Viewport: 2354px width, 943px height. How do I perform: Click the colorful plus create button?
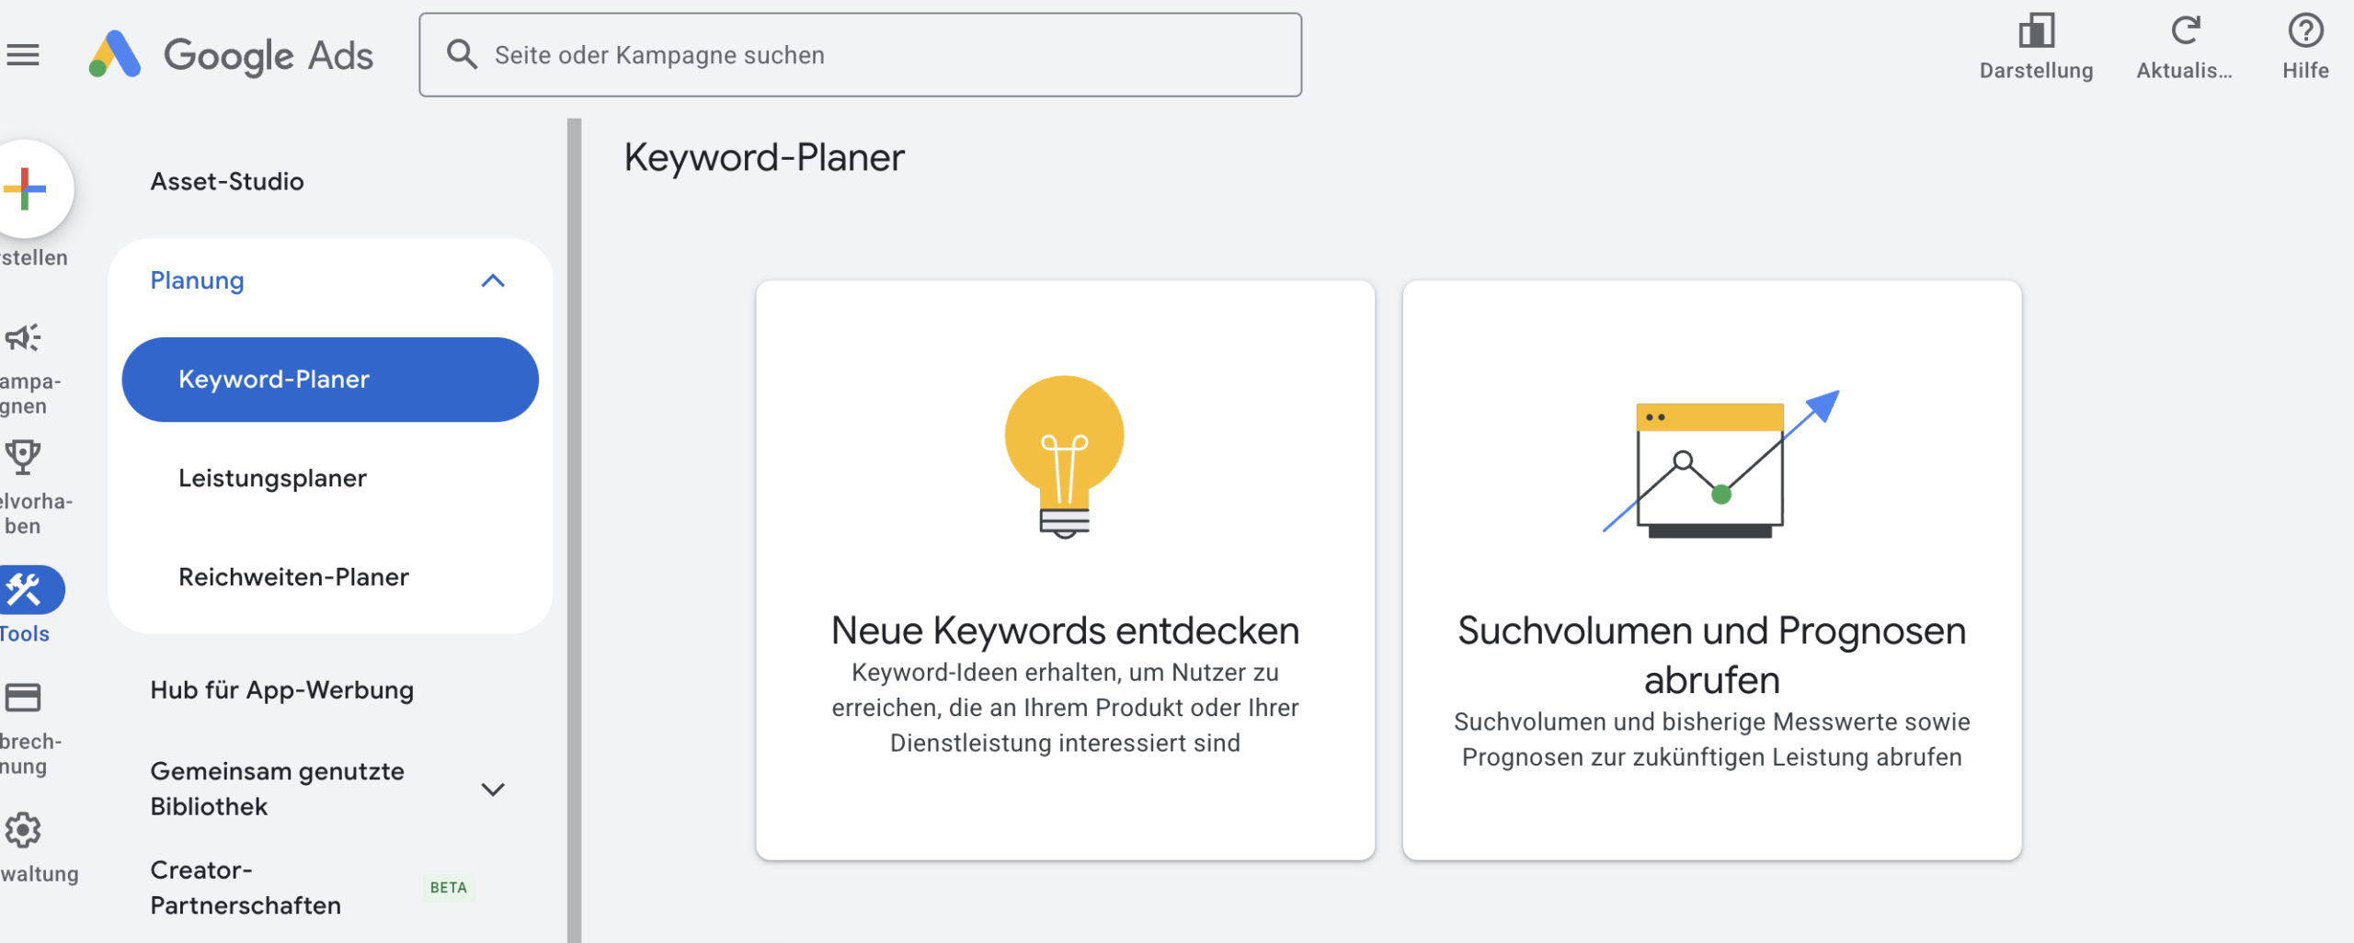coord(26,189)
